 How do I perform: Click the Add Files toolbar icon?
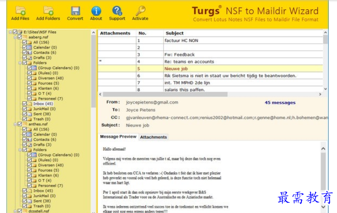coord(21,11)
